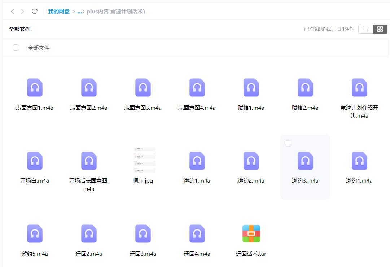Select the 邀约1.m4a audio icon

click(x=197, y=161)
